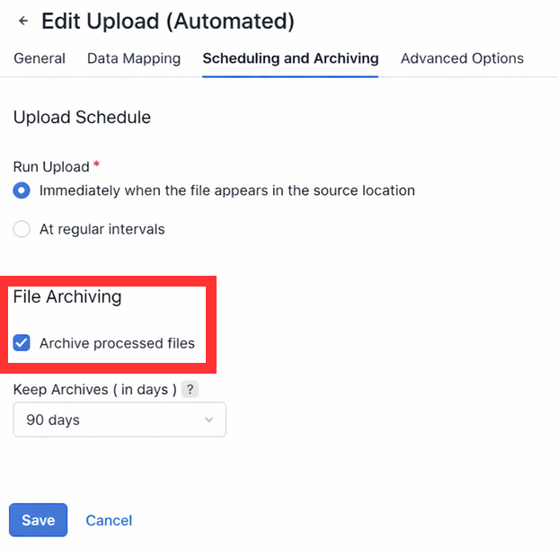Select the immediately-when-file-appears radio option
558x556 pixels.
tap(22, 190)
